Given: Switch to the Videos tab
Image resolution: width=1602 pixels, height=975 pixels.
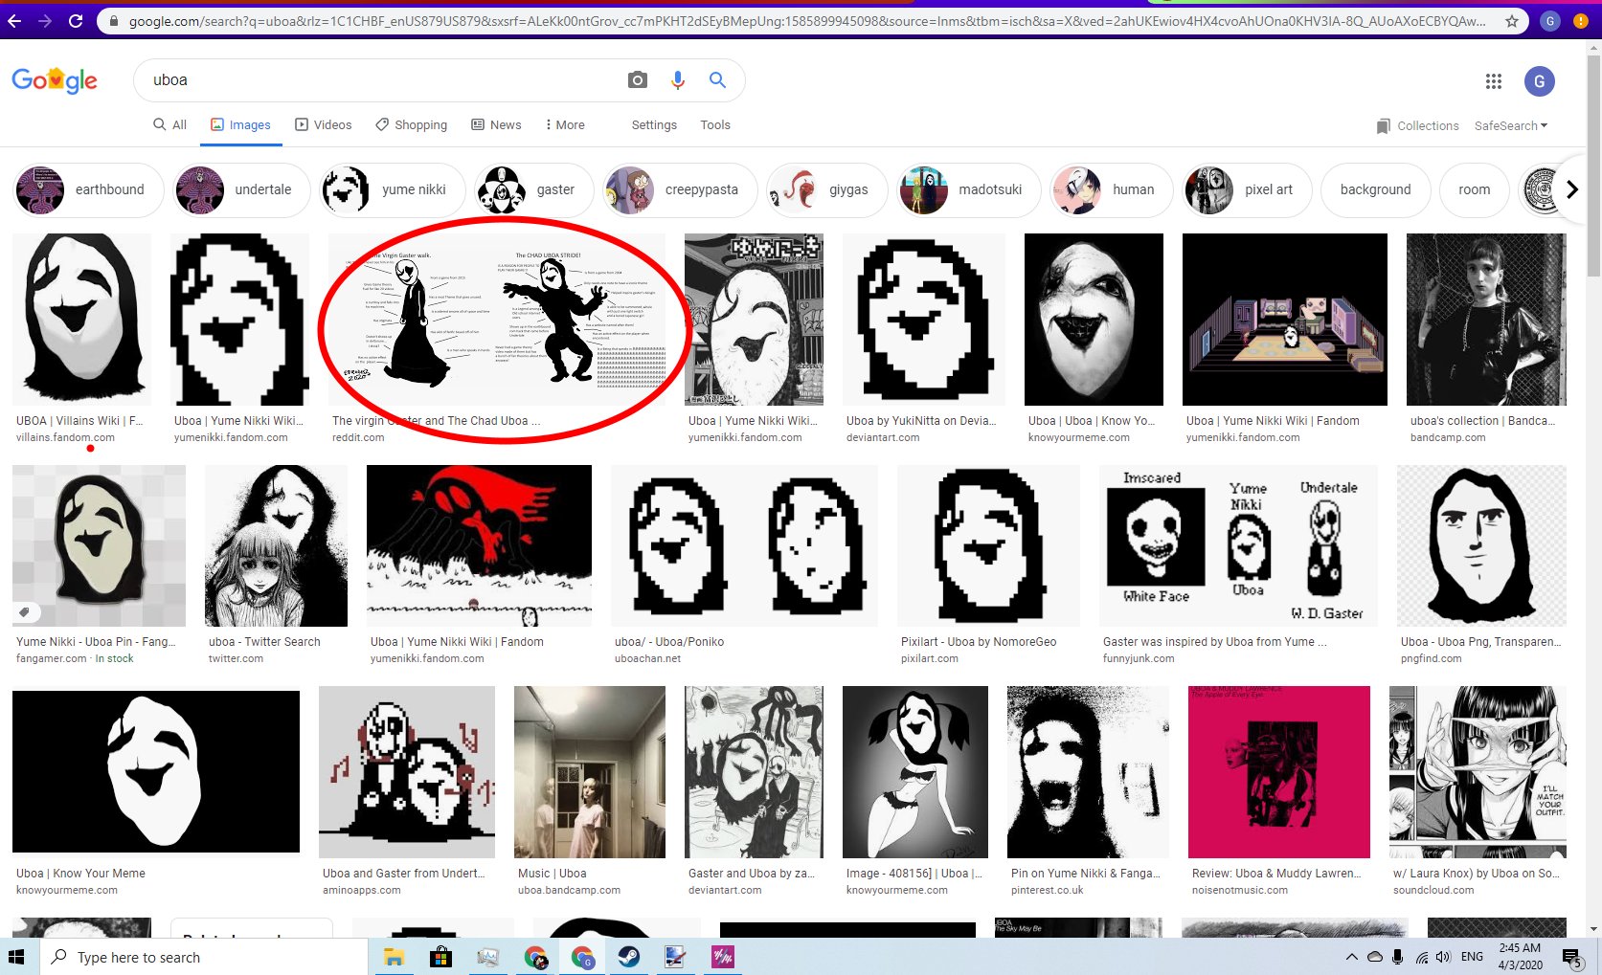Looking at the screenshot, I should (323, 124).
